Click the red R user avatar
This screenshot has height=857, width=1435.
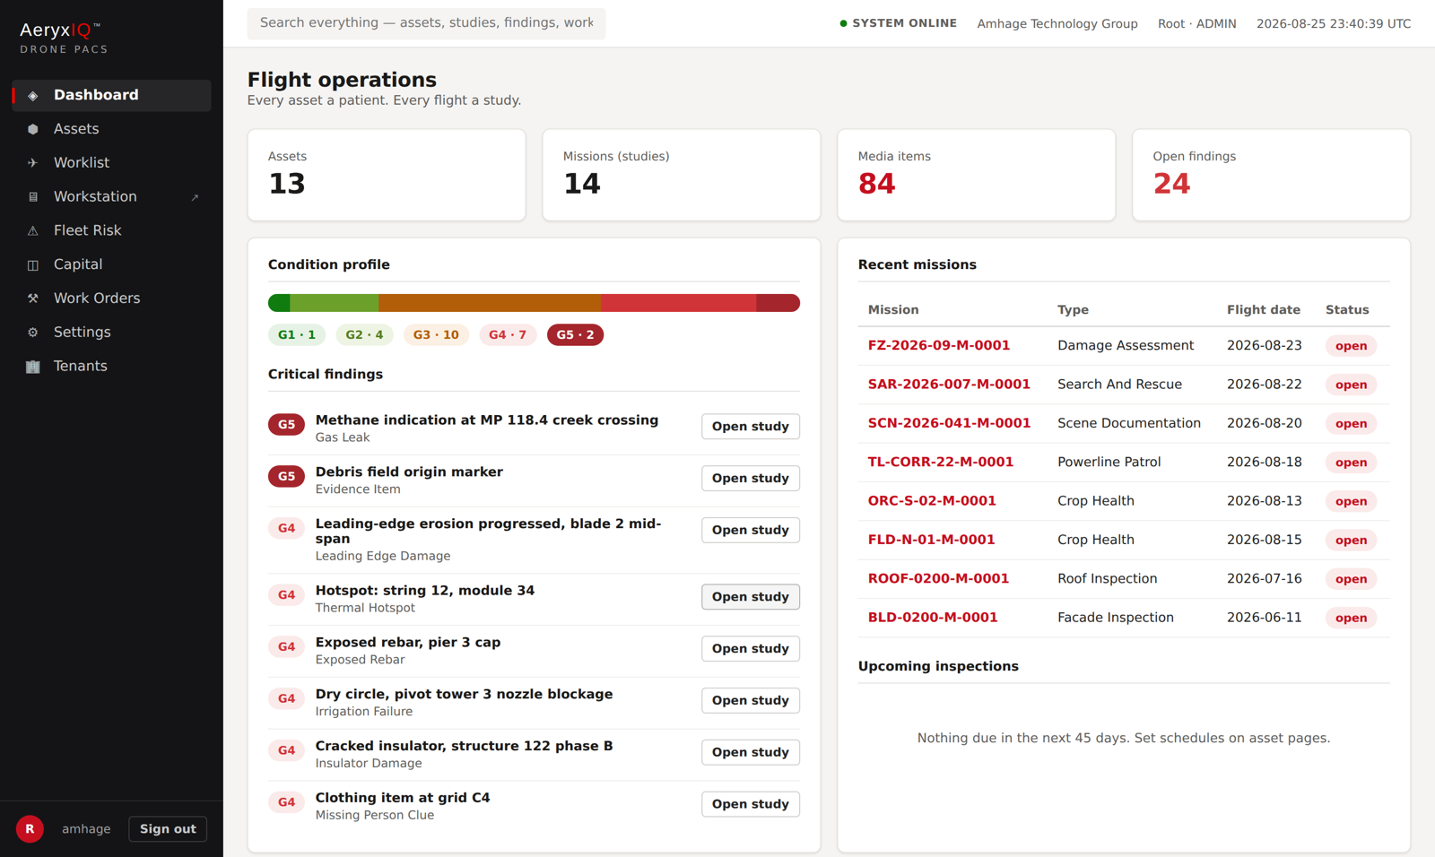pyautogui.click(x=30, y=829)
